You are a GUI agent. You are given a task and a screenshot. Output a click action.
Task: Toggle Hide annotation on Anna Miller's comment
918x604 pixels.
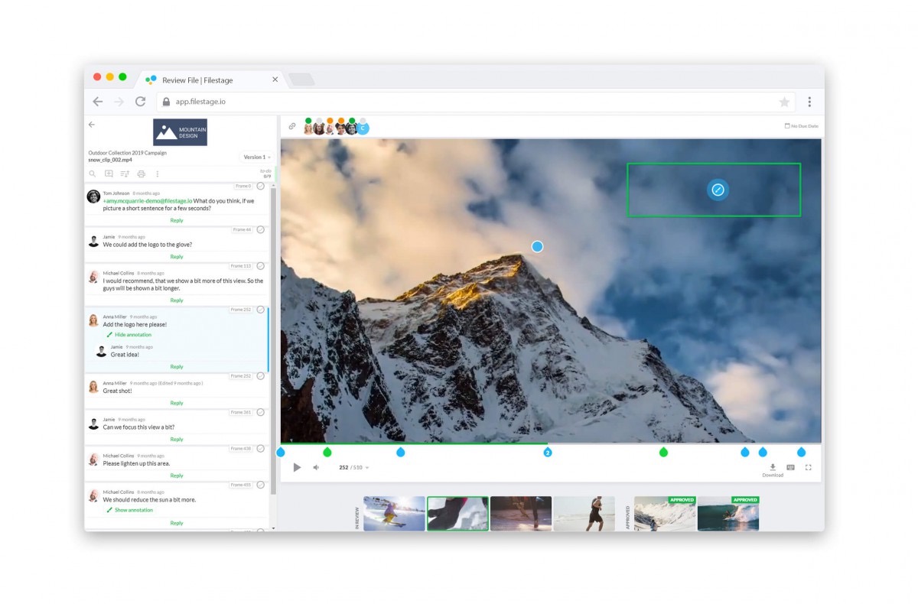(129, 335)
